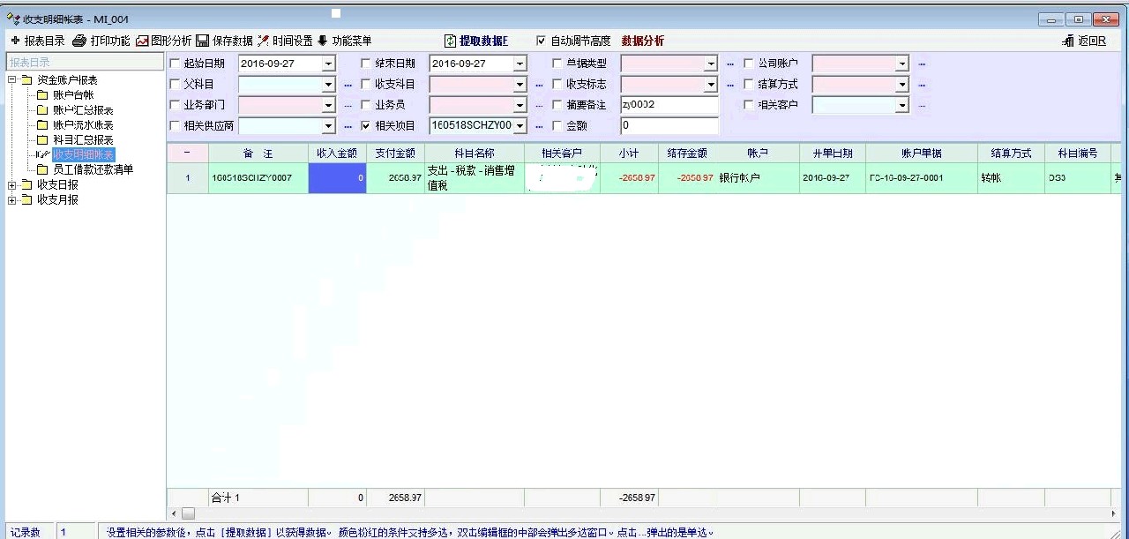Image resolution: width=1129 pixels, height=539 pixels.
Task: Click the 返回 exit icon
Action: tap(1068, 41)
